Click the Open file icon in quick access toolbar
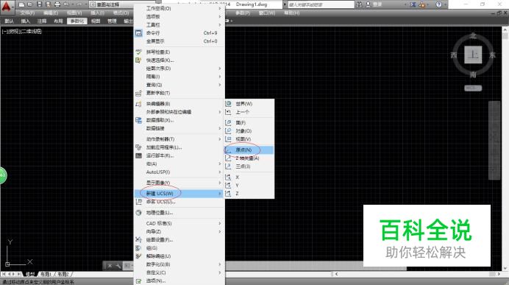509x285 pixels. point(30,4)
